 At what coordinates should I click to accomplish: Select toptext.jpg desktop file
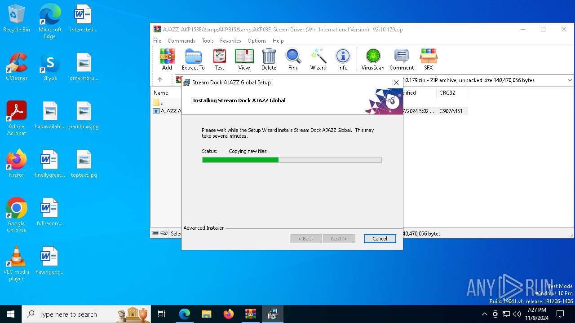[84, 164]
